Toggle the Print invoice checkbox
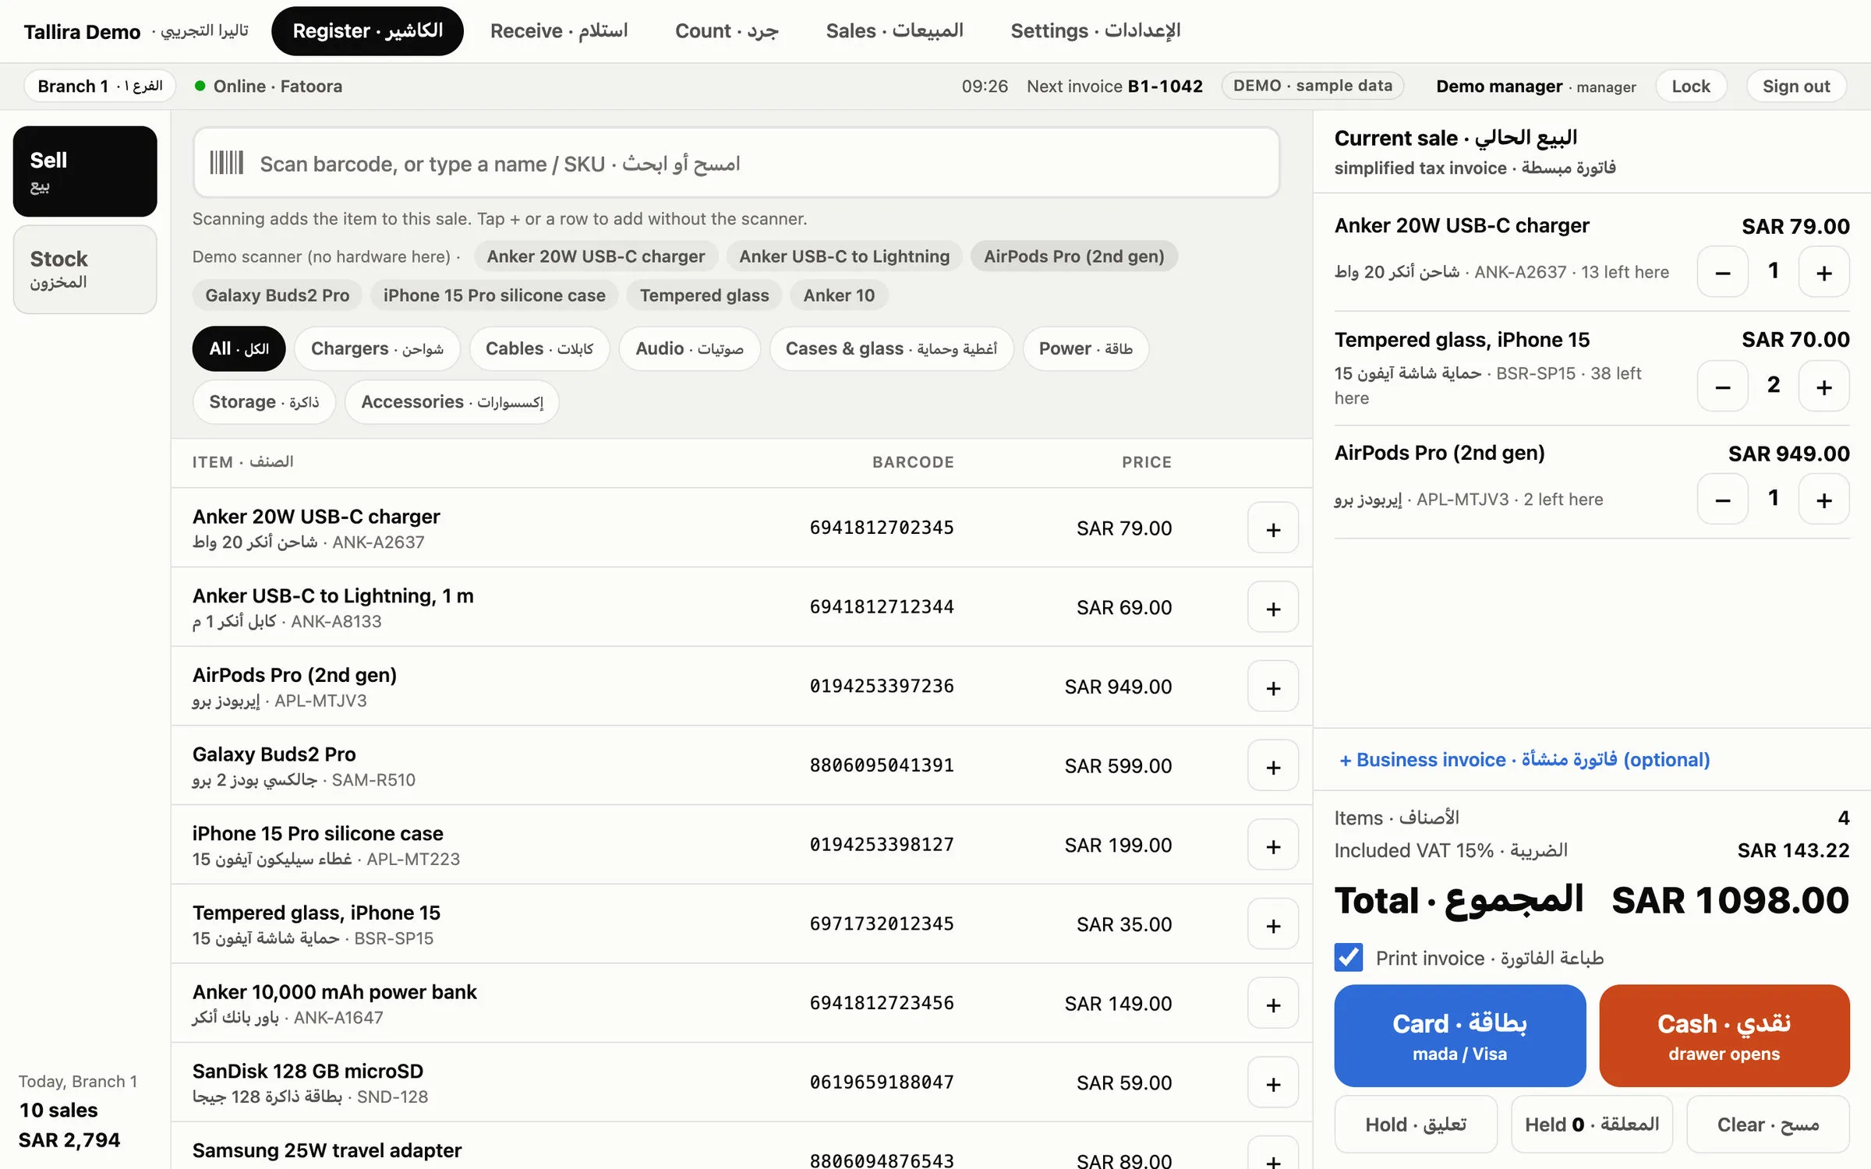The image size is (1871, 1169). pos(1348,957)
